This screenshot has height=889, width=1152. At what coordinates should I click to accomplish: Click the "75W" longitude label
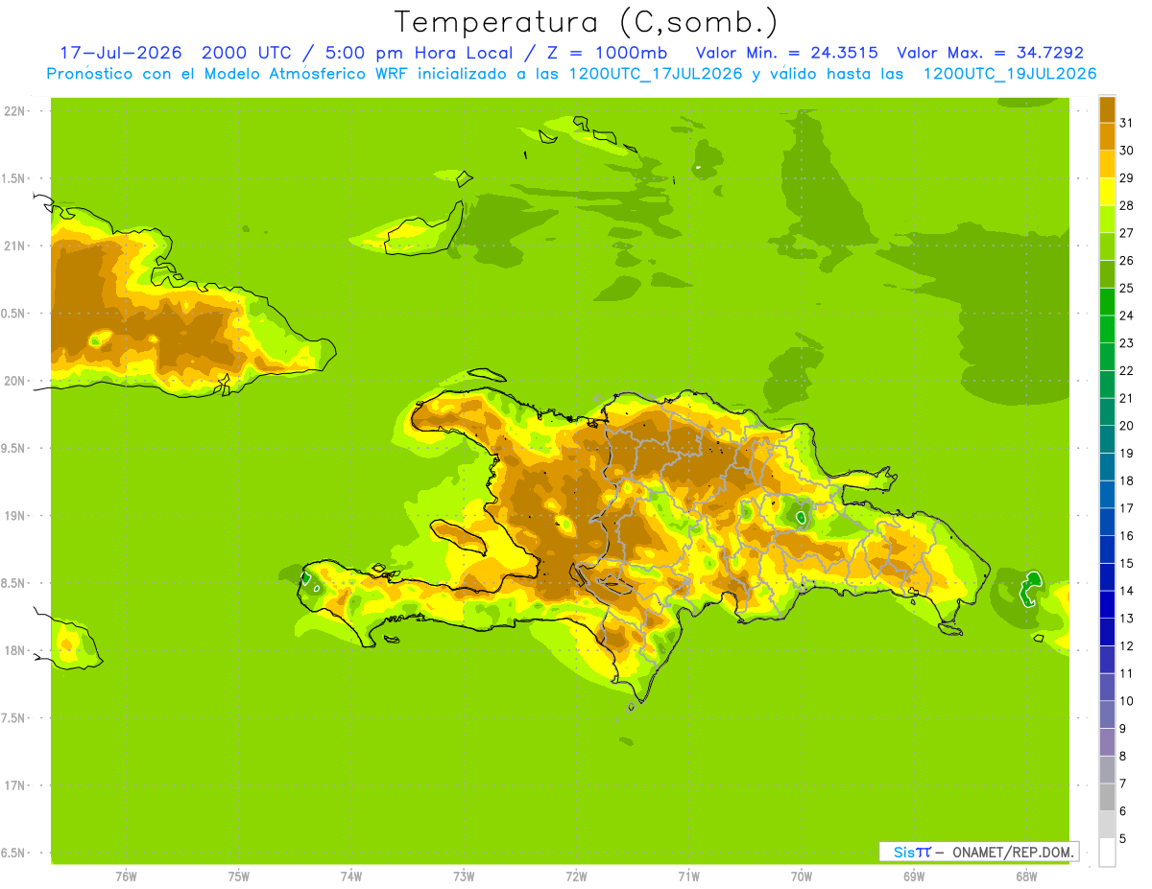coord(238,877)
